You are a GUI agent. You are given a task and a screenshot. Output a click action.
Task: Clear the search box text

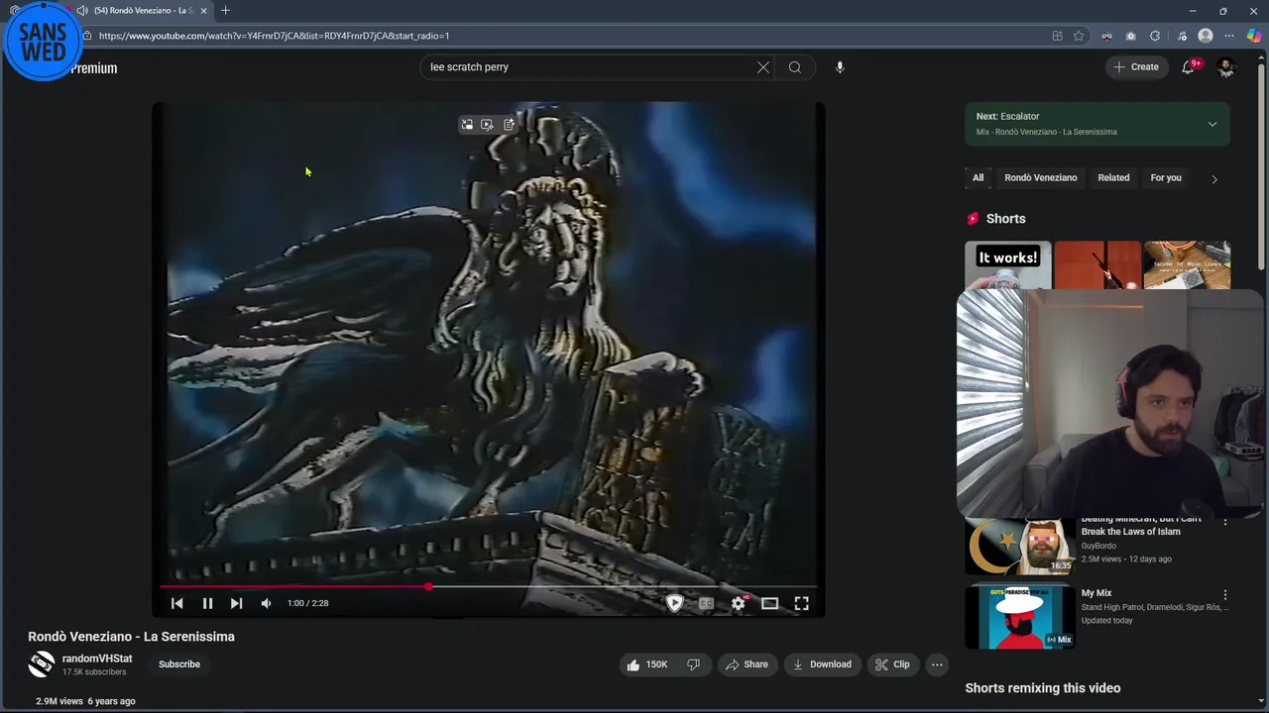click(x=763, y=67)
